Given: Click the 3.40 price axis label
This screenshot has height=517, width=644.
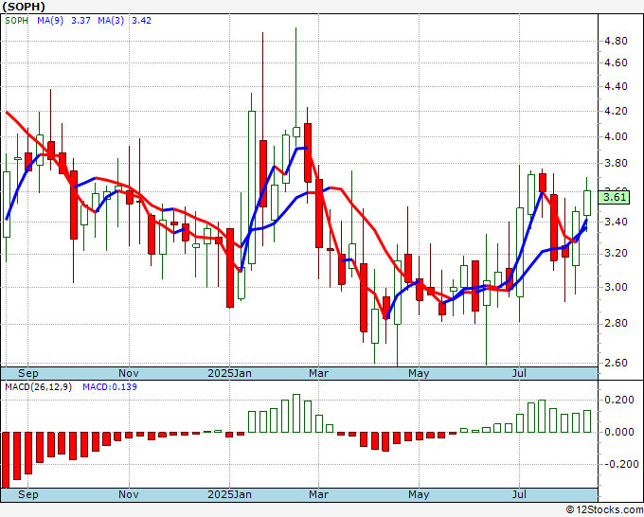Looking at the screenshot, I should [616, 223].
